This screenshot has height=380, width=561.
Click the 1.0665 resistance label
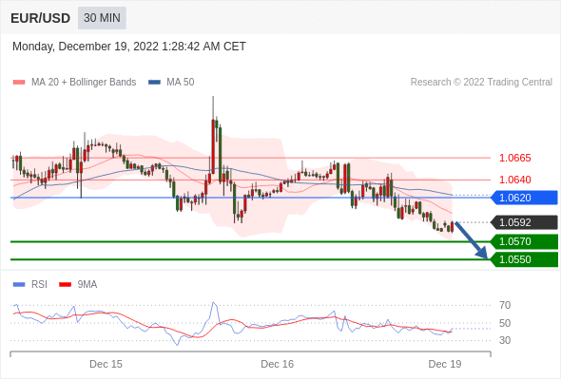click(x=514, y=158)
